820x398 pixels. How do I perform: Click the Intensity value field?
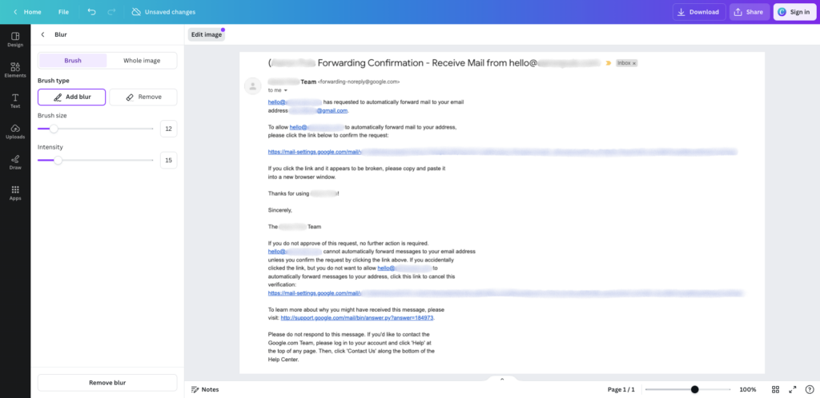click(168, 160)
